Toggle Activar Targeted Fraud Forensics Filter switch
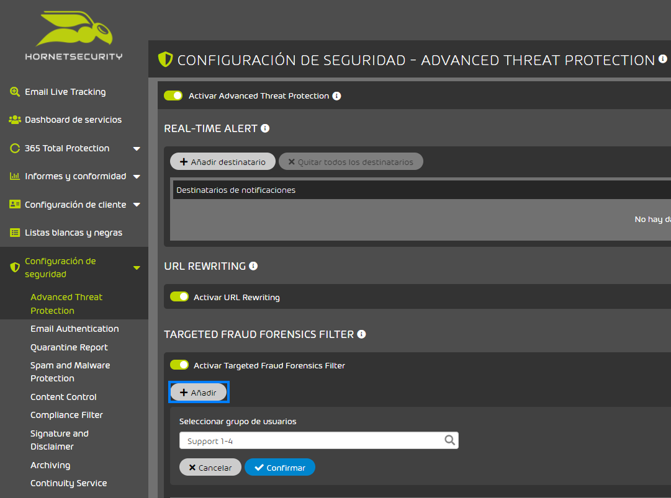Image resolution: width=671 pixels, height=498 pixels. (x=179, y=365)
